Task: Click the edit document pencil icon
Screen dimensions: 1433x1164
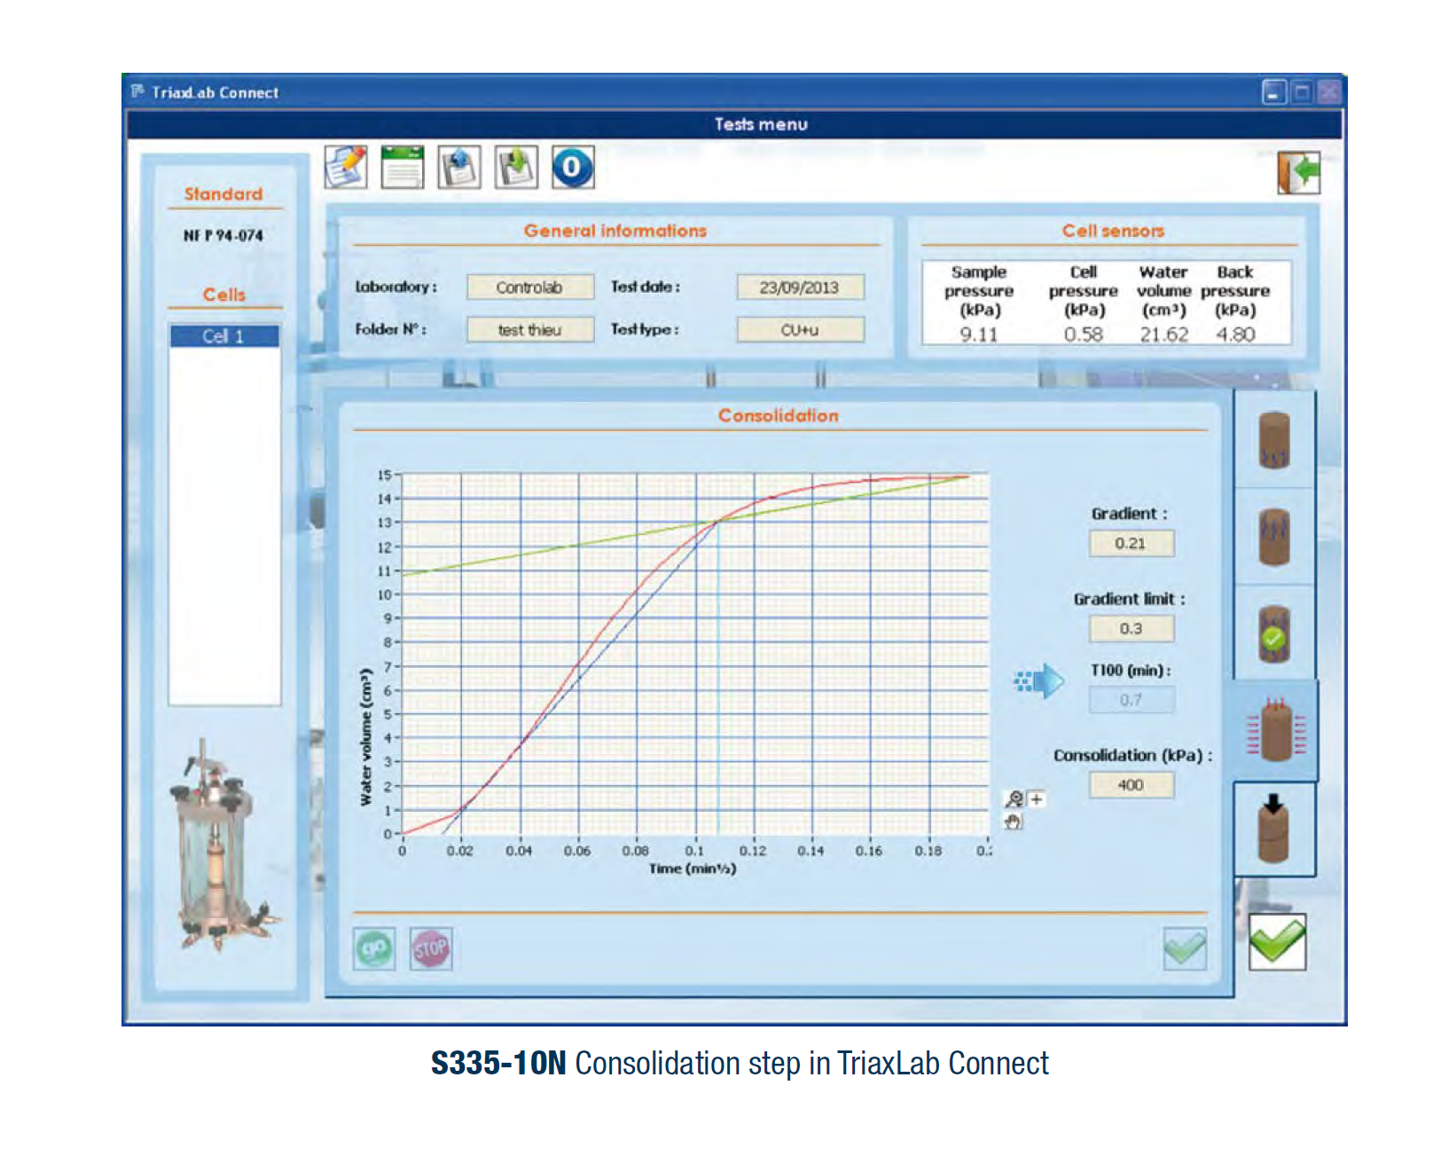Action: [x=346, y=167]
